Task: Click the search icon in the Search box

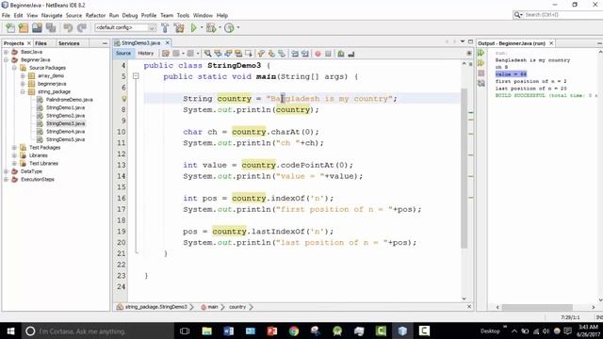Action: [518, 15]
